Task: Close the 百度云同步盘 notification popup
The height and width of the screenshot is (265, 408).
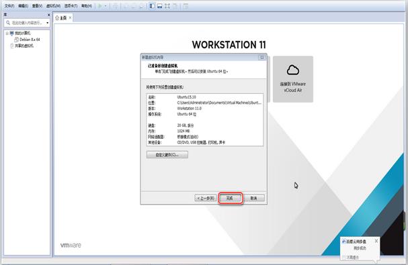Action: tap(376, 241)
